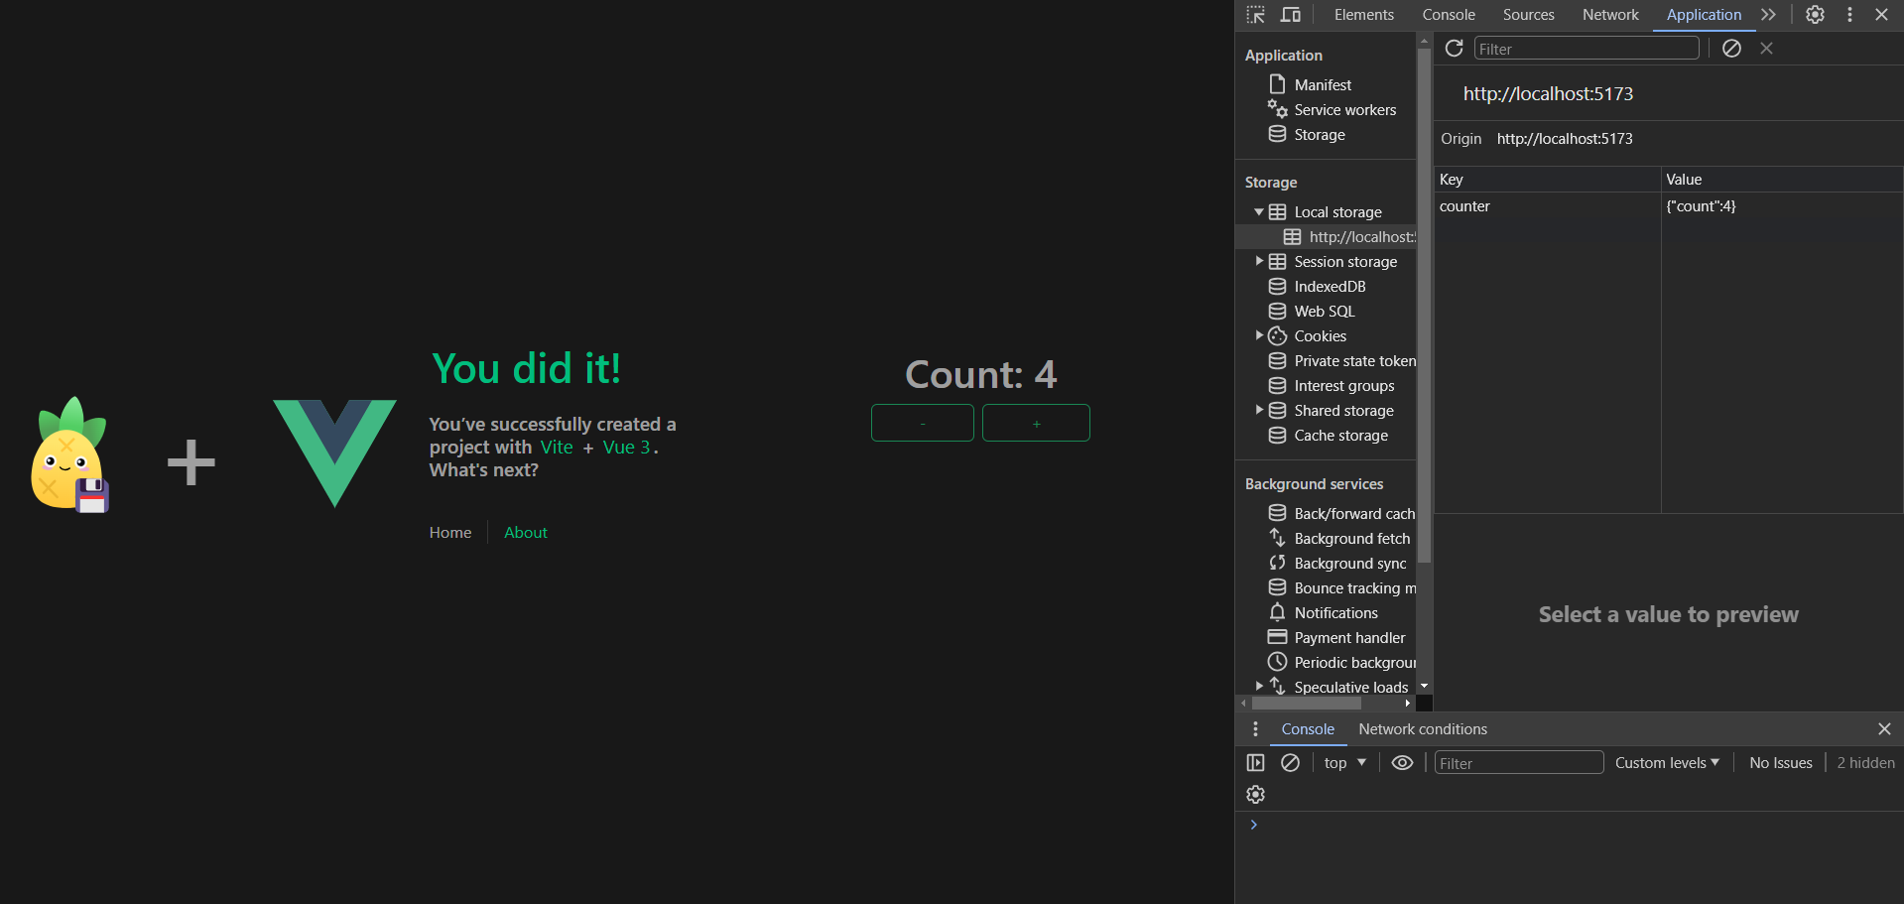Sort by the Value column header
This screenshot has height=904, width=1904.
pyautogui.click(x=1782, y=180)
